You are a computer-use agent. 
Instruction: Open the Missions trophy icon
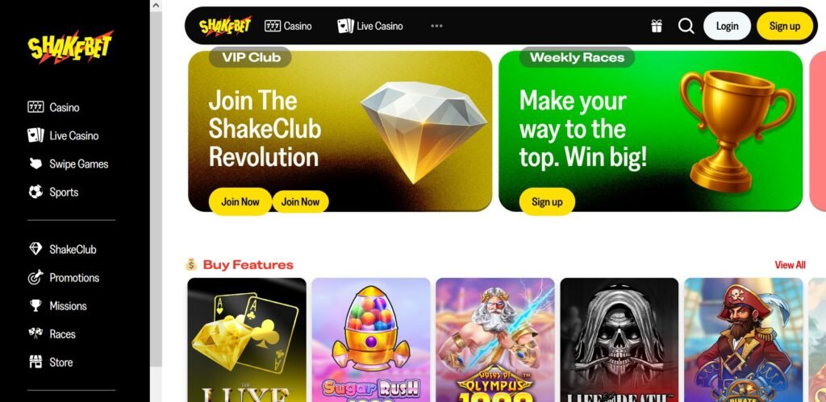(35, 305)
